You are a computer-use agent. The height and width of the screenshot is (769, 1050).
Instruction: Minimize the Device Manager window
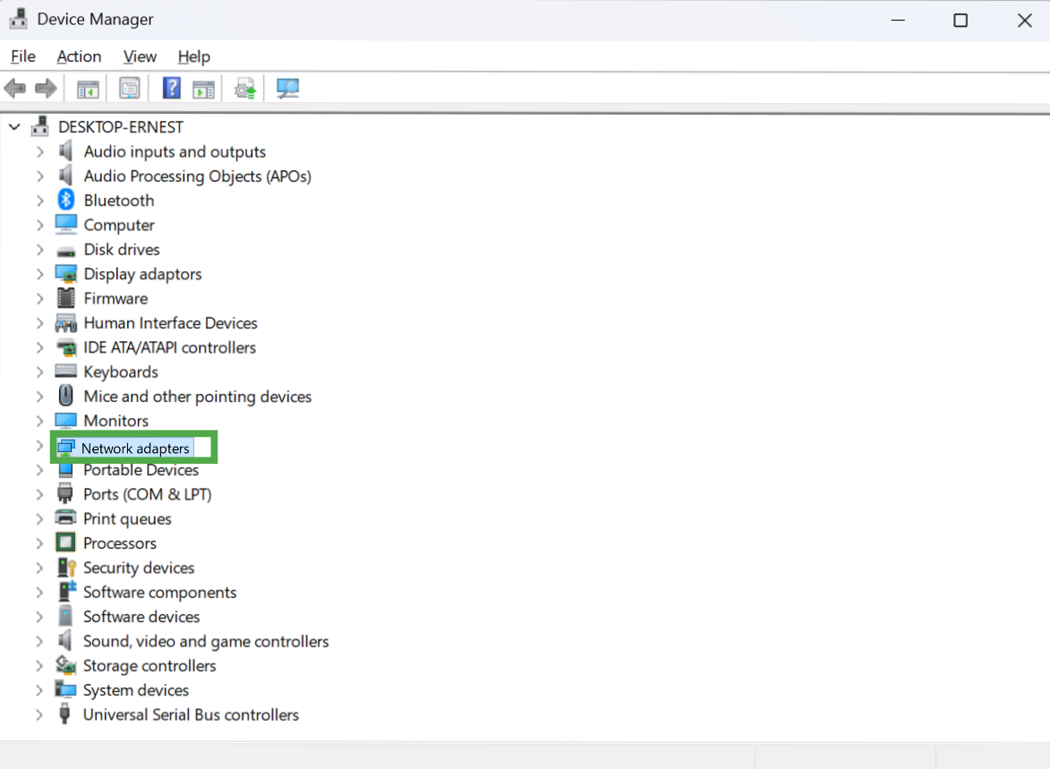tap(898, 20)
